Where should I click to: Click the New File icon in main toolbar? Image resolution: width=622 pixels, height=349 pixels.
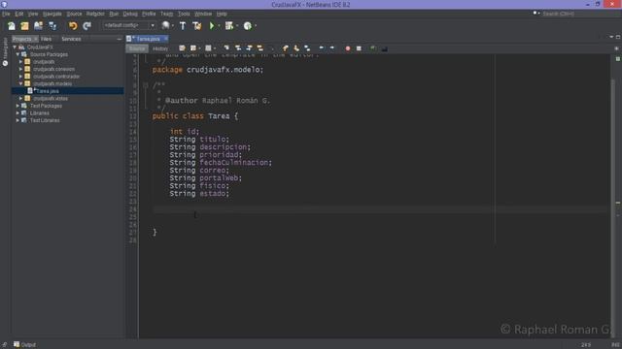click(x=11, y=26)
